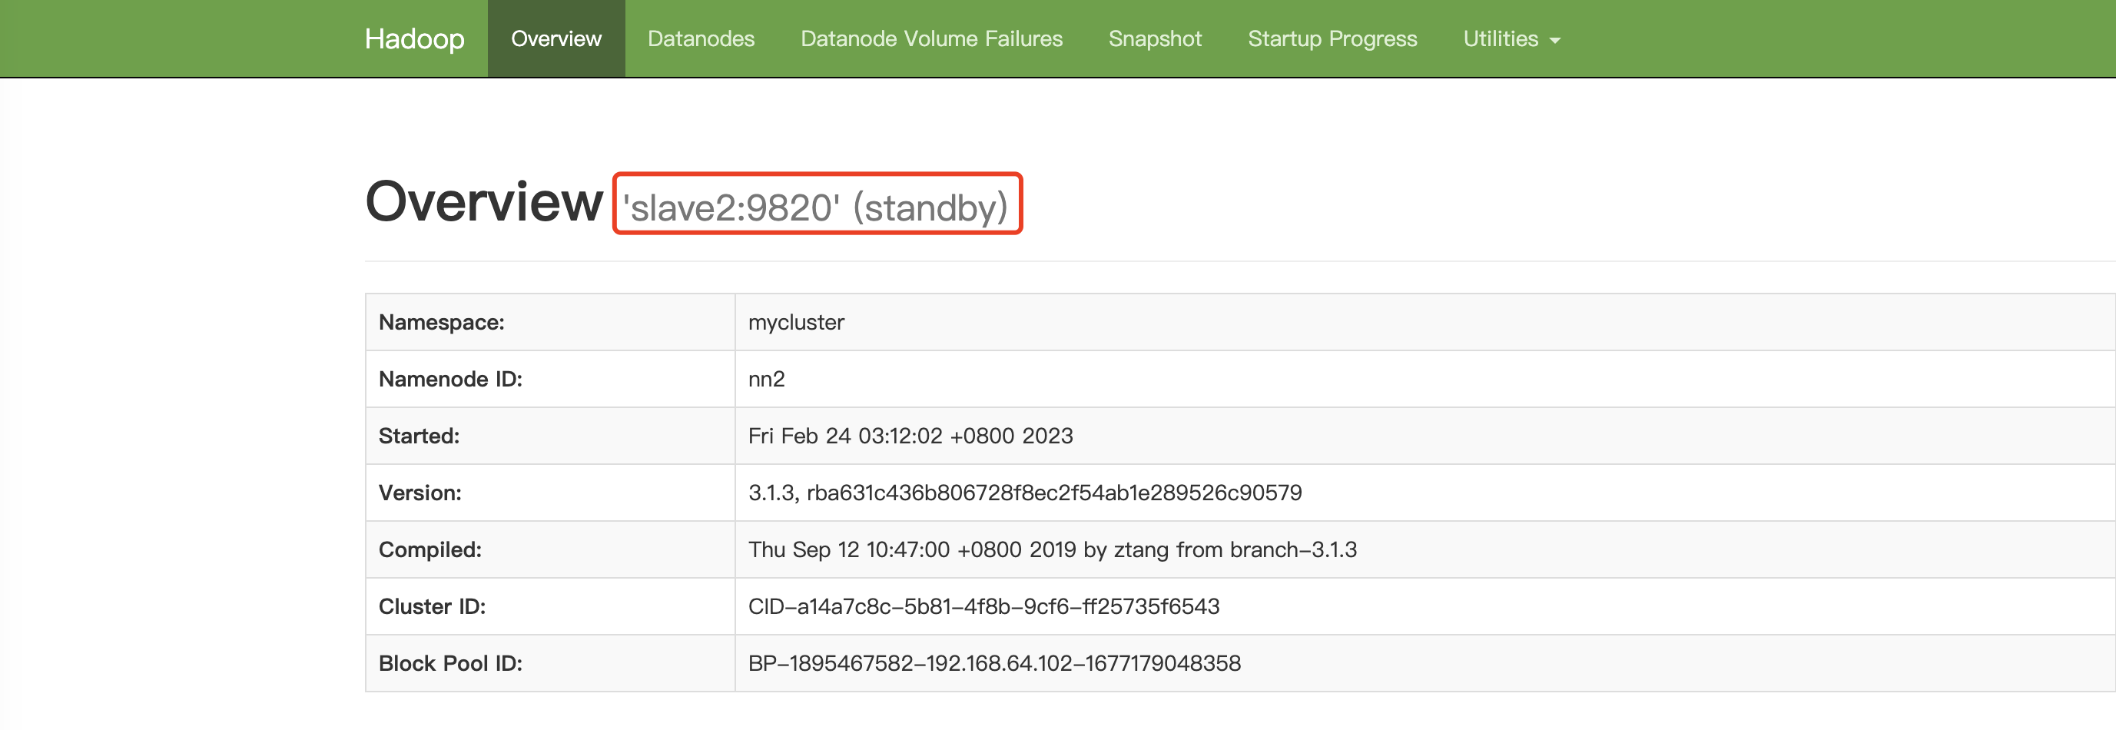
Task: Click the Block Pool ID: label
Action: click(450, 662)
